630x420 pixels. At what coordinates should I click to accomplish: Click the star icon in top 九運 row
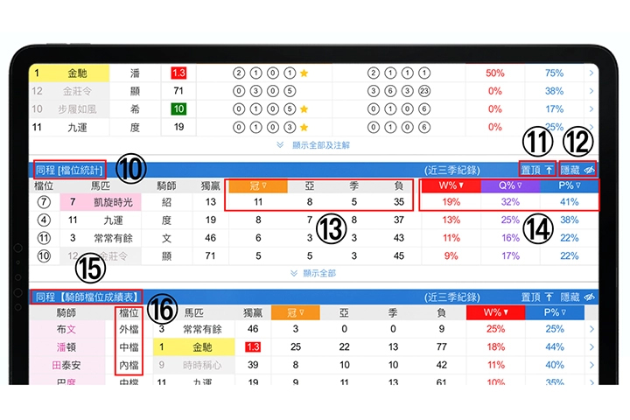[x=304, y=128]
